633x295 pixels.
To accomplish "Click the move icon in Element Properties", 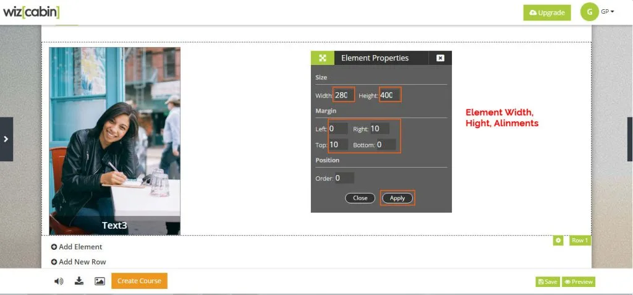I will coord(323,58).
